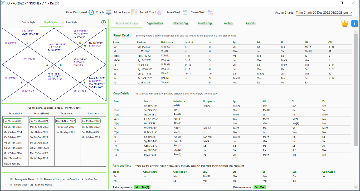Click the Cusp Details heading
Viewport: 360px width, 191px height.
coord(121,93)
